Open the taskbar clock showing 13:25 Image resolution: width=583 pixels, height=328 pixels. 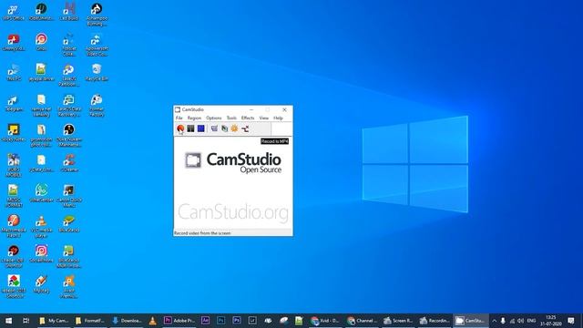point(551,321)
